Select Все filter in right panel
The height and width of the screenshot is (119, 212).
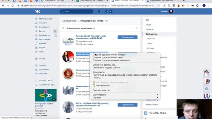pyautogui.click(x=147, y=20)
